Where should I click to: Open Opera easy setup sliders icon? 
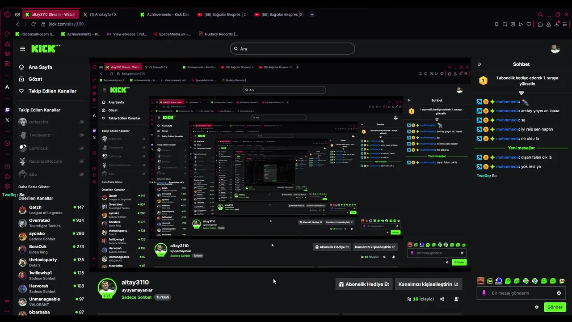pyautogui.click(x=565, y=24)
